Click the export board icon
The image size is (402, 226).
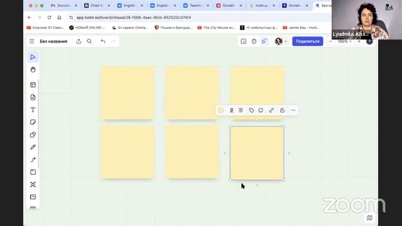[x=79, y=41]
